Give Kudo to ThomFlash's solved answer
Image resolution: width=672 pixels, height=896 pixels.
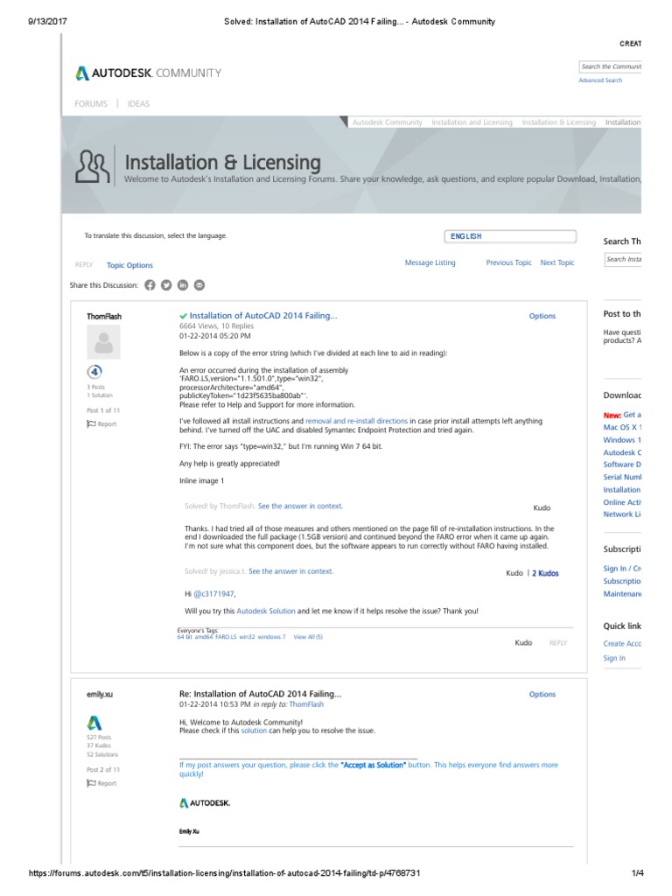point(542,508)
